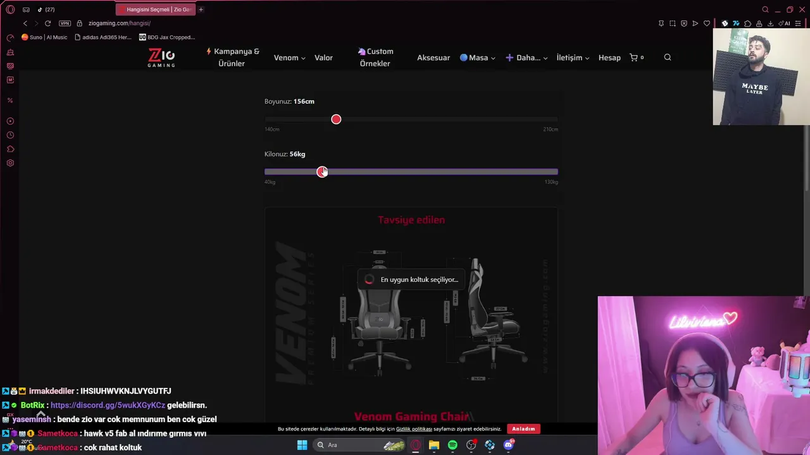The height and width of the screenshot is (455, 810).
Task: Click the Kilonuz weight slider handle
Action: pyautogui.click(x=322, y=172)
